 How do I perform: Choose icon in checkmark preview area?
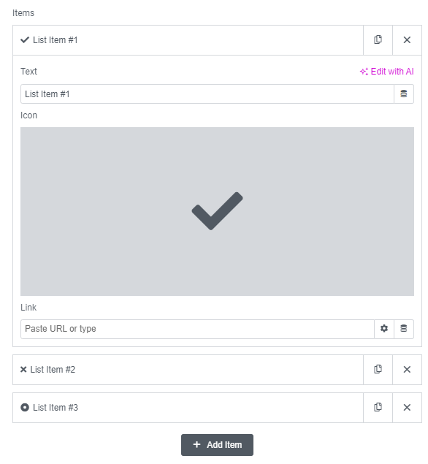coord(217,211)
